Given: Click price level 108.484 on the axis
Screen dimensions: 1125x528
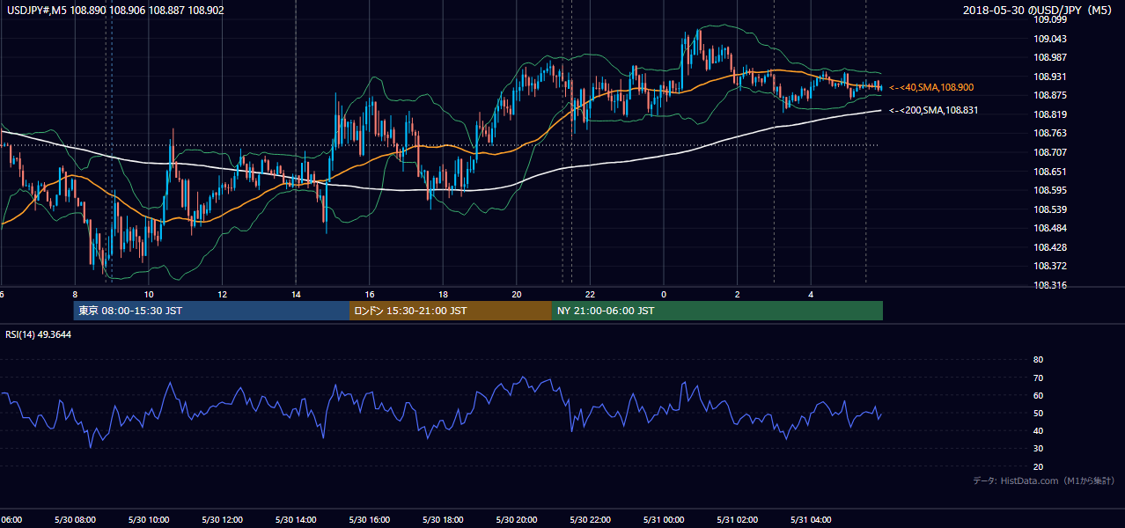Looking at the screenshot, I should pyautogui.click(x=1050, y=229).
